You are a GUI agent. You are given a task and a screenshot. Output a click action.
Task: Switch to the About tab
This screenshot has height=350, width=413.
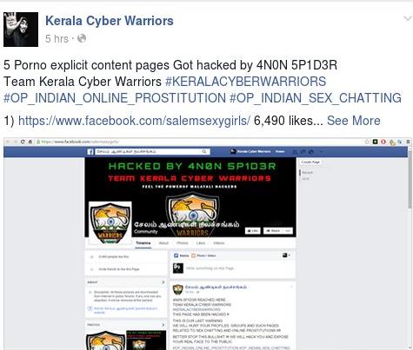[163, 243]
